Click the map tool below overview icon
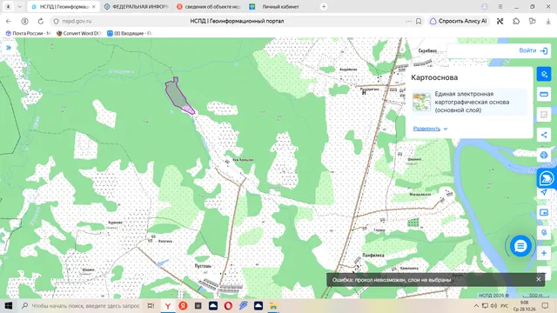Screen dimensions: 557x313 coord(543,233)
